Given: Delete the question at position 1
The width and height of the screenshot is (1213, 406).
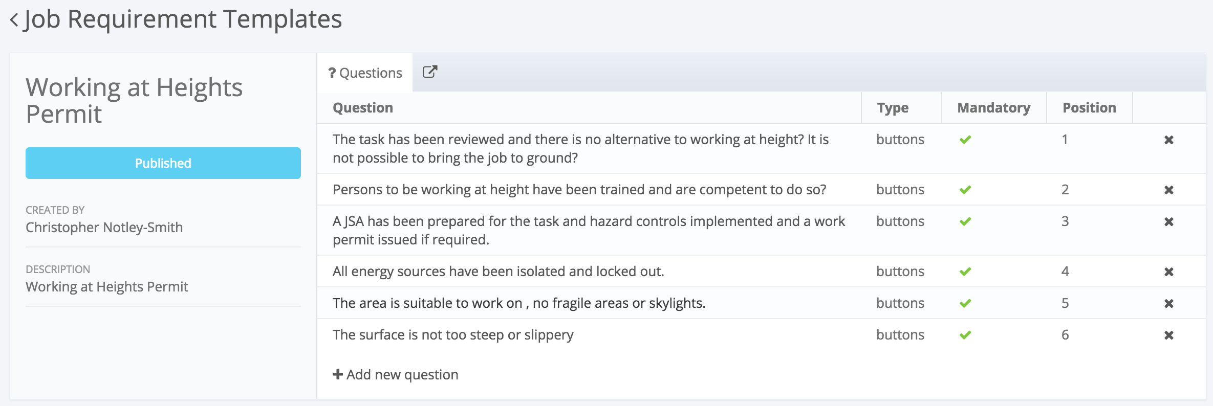Looking at the screenshot, I should (1168, 140).
